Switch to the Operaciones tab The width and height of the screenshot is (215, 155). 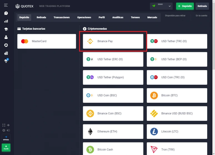[x=84, y=17]
